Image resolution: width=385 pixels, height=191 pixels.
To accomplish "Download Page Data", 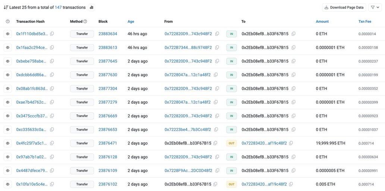I will pyautogui.click(x=344, y=7).
